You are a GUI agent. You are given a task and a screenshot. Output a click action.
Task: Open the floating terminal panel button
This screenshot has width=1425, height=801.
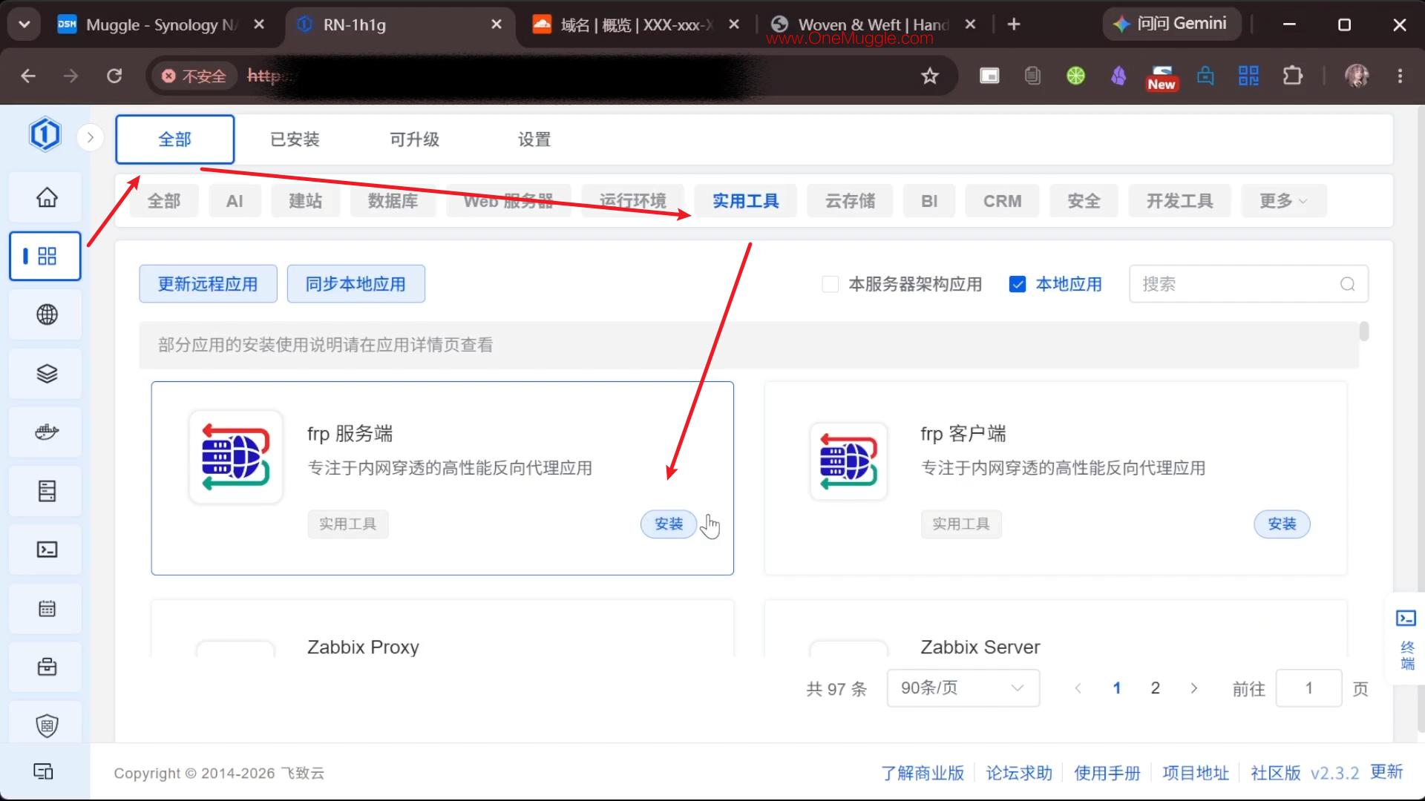(x=1406, y=639)
